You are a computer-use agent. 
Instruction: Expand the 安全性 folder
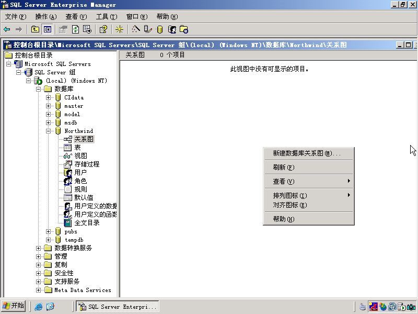click(38, 273)
